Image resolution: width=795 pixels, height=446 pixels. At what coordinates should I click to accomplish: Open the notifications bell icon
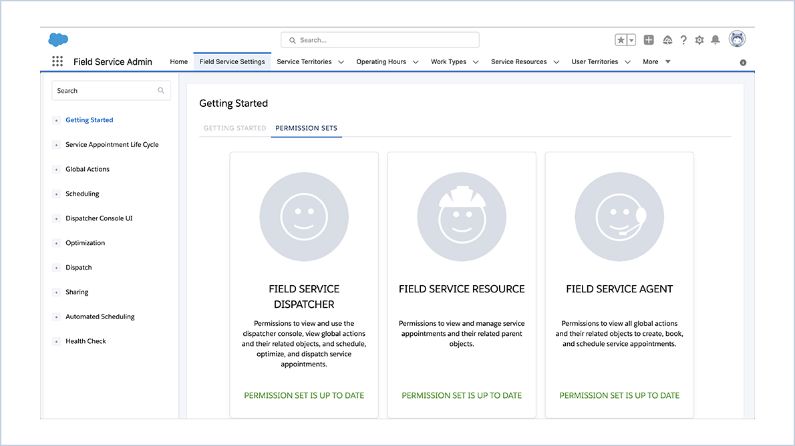[715, 40]
